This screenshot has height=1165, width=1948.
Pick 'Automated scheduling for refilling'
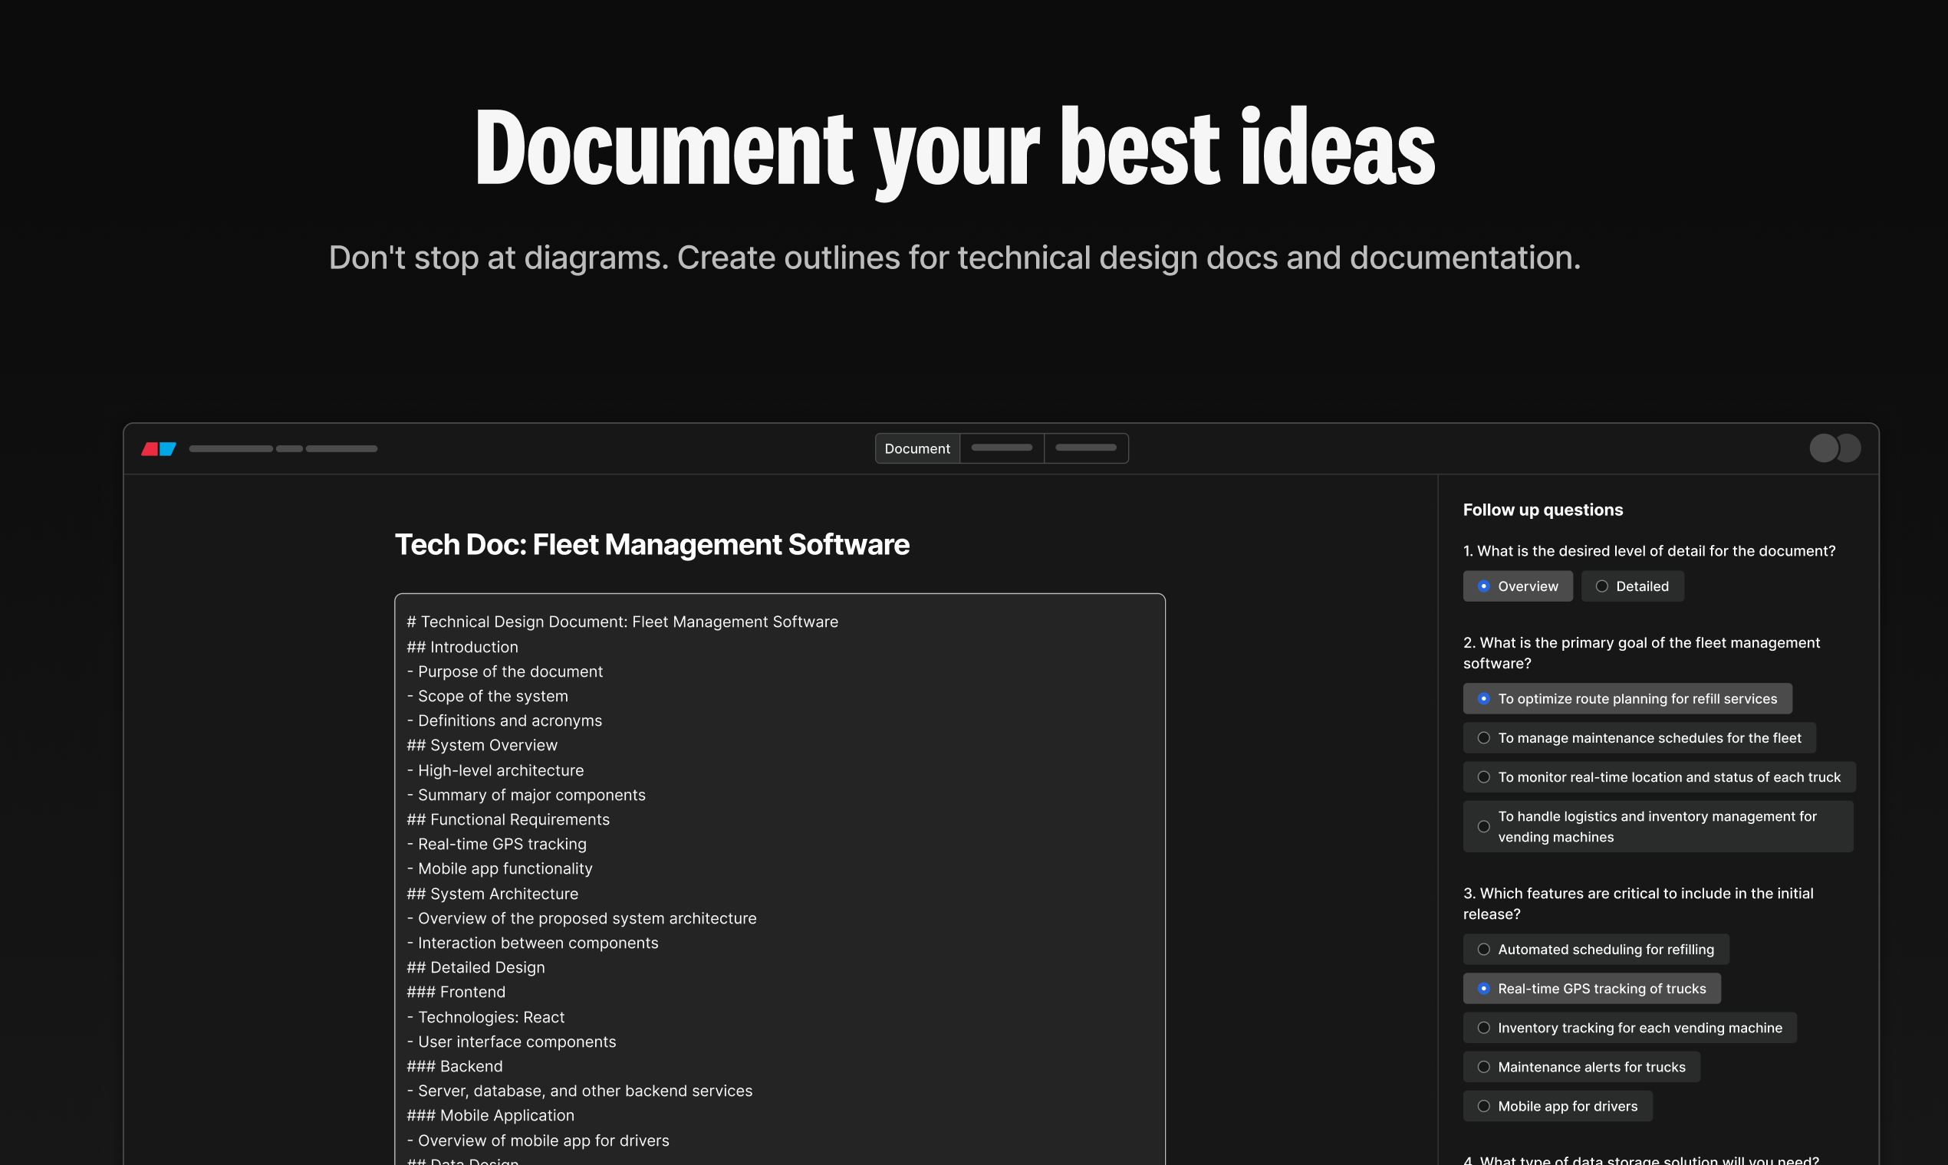(x=1595, y=949)
